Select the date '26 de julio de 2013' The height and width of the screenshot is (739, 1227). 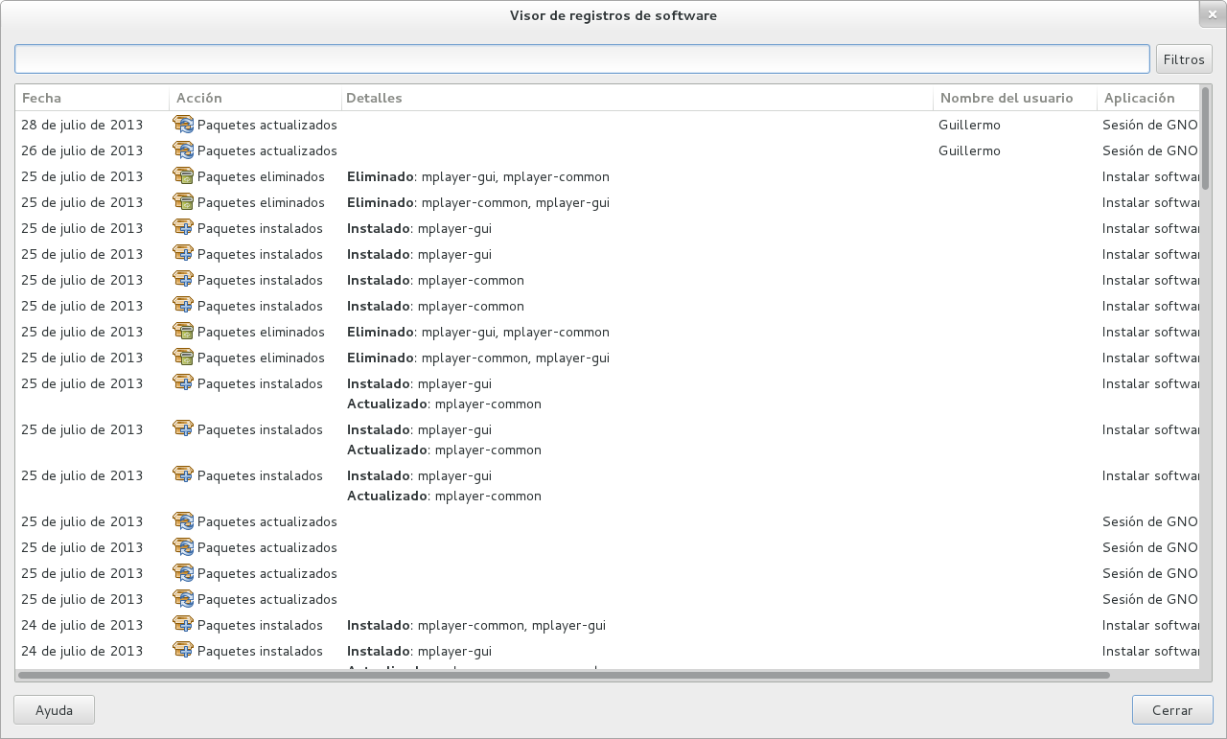click(81, 150)
